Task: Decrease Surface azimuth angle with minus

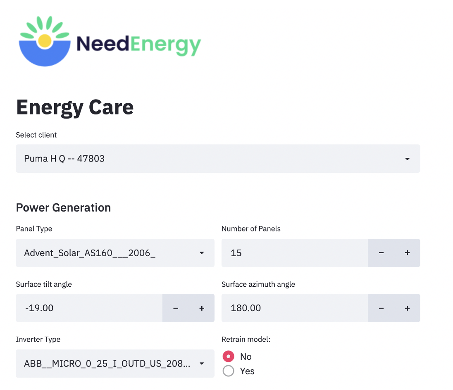Action: [x=381, y=308]
